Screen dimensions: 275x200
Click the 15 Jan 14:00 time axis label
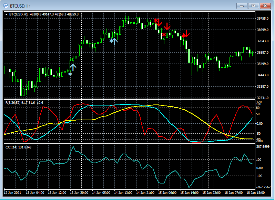189,193
